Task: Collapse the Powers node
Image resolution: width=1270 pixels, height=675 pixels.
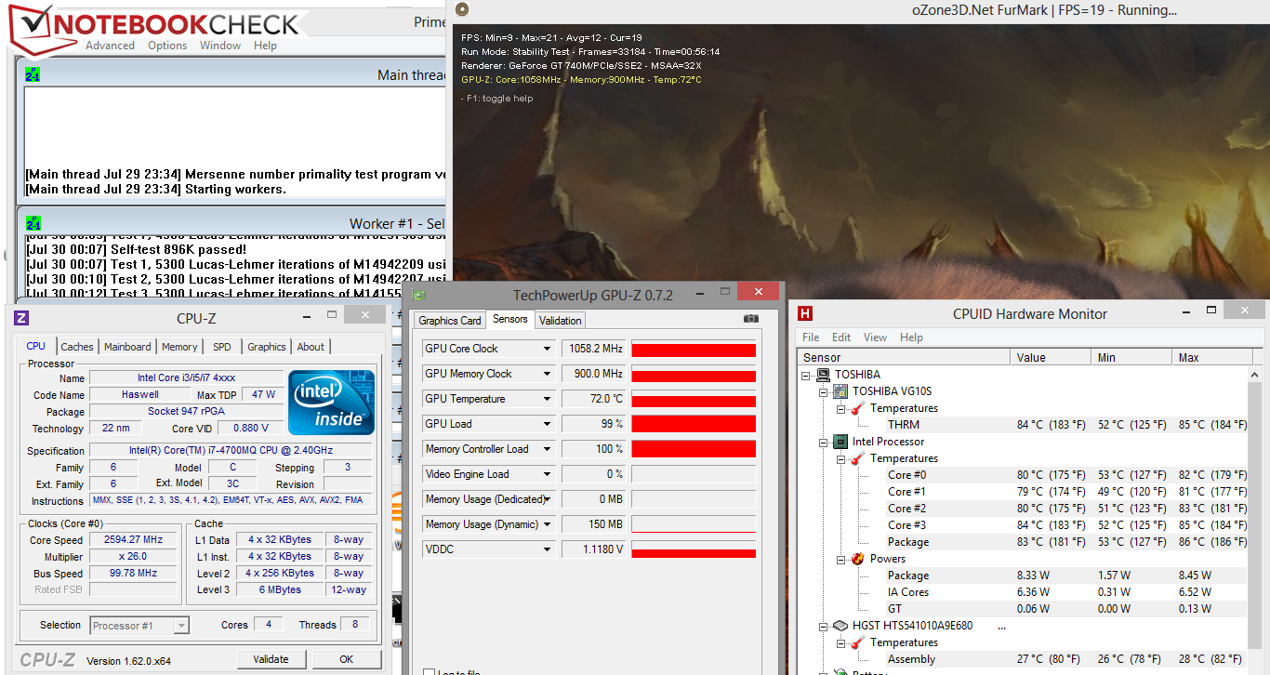Action: 840,559
